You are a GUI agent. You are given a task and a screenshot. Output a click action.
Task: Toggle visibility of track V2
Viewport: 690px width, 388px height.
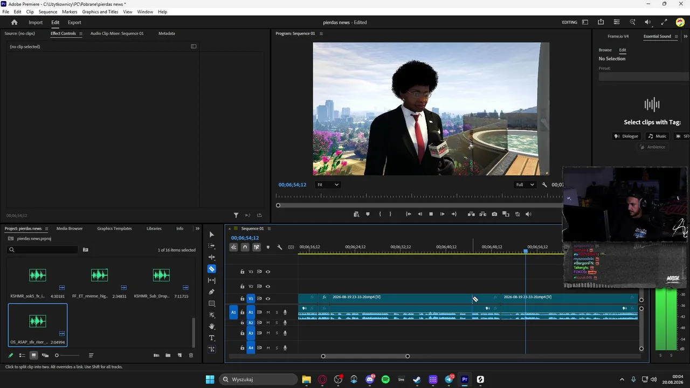click(268, 286)
